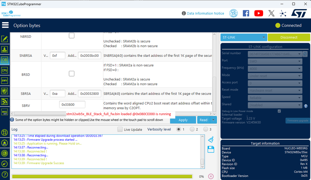
Task: Expand the Read button dropdown arrow
Action: point(213,120)
